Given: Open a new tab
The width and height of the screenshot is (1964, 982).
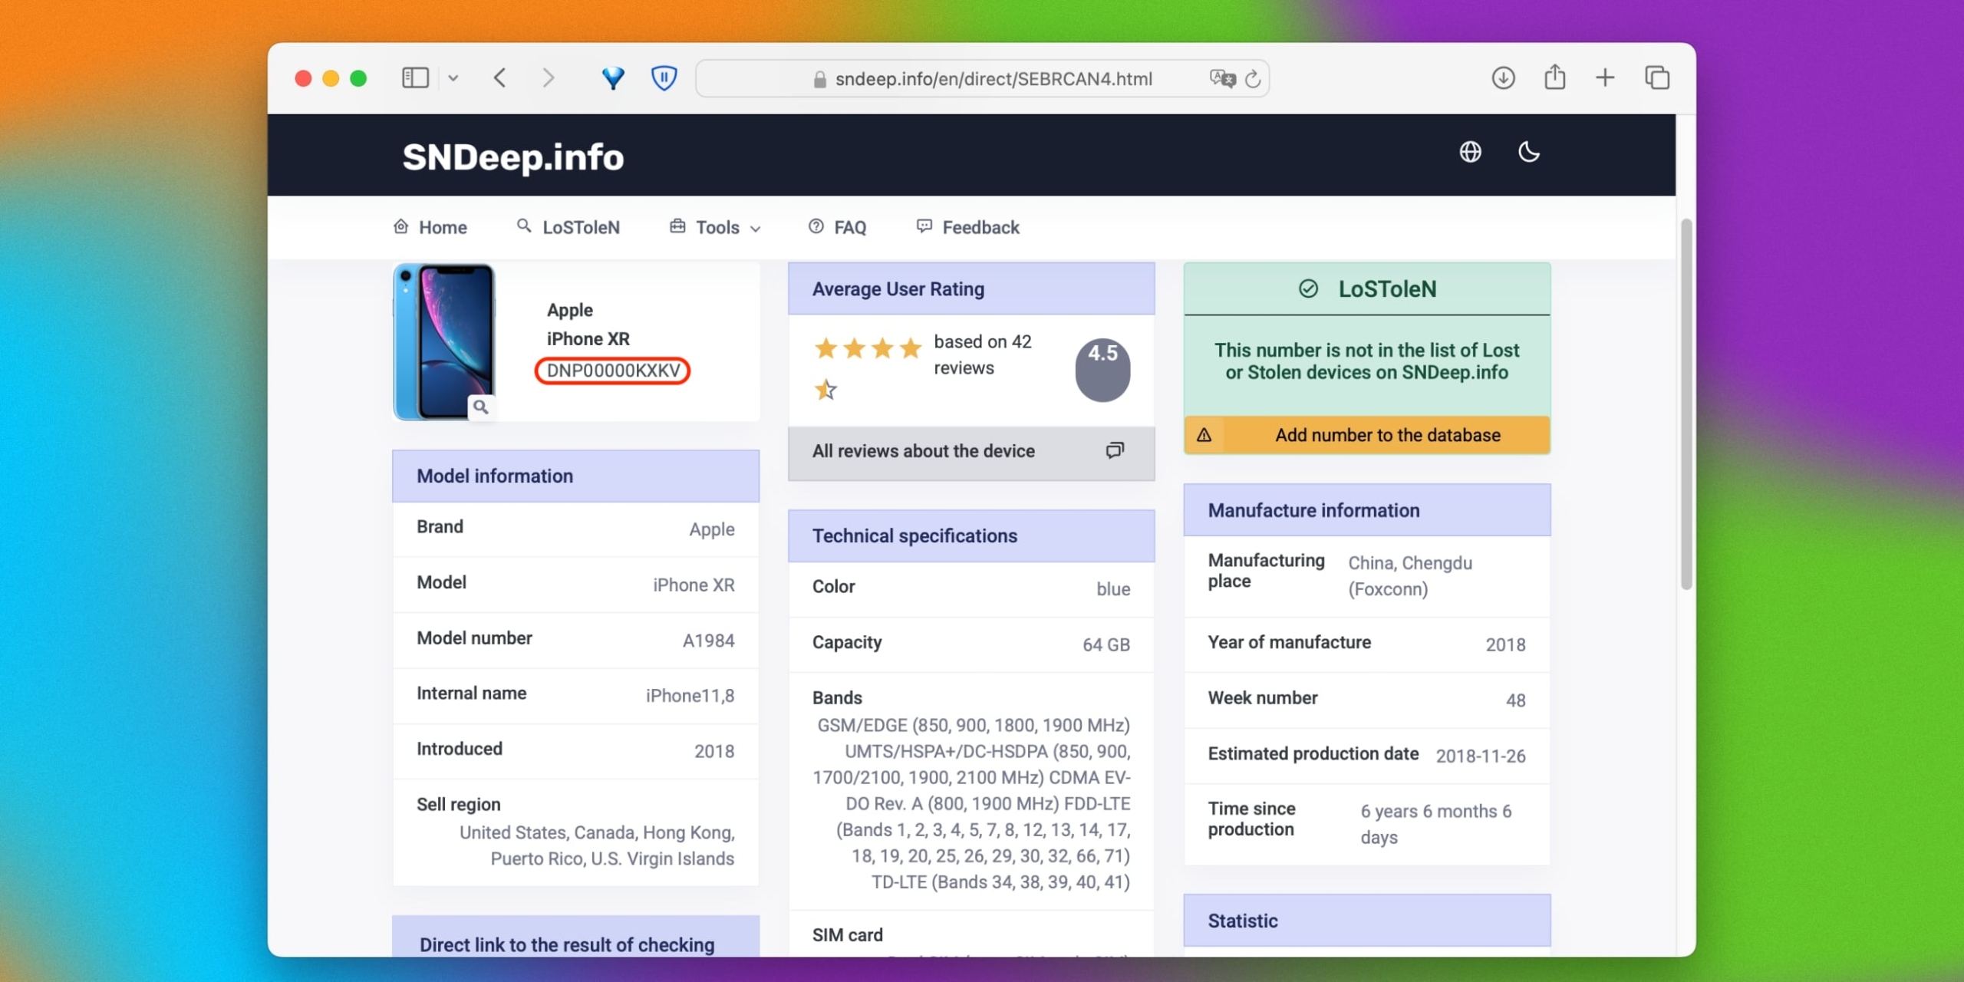Looking at the screenshot, I should [x=1605, y=77].
